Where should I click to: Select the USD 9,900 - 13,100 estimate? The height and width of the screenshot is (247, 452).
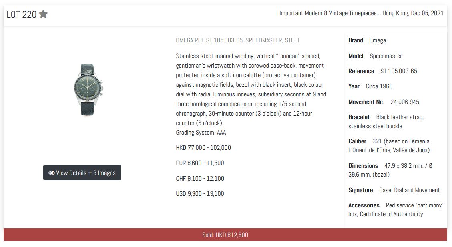[x=200, y=194]
